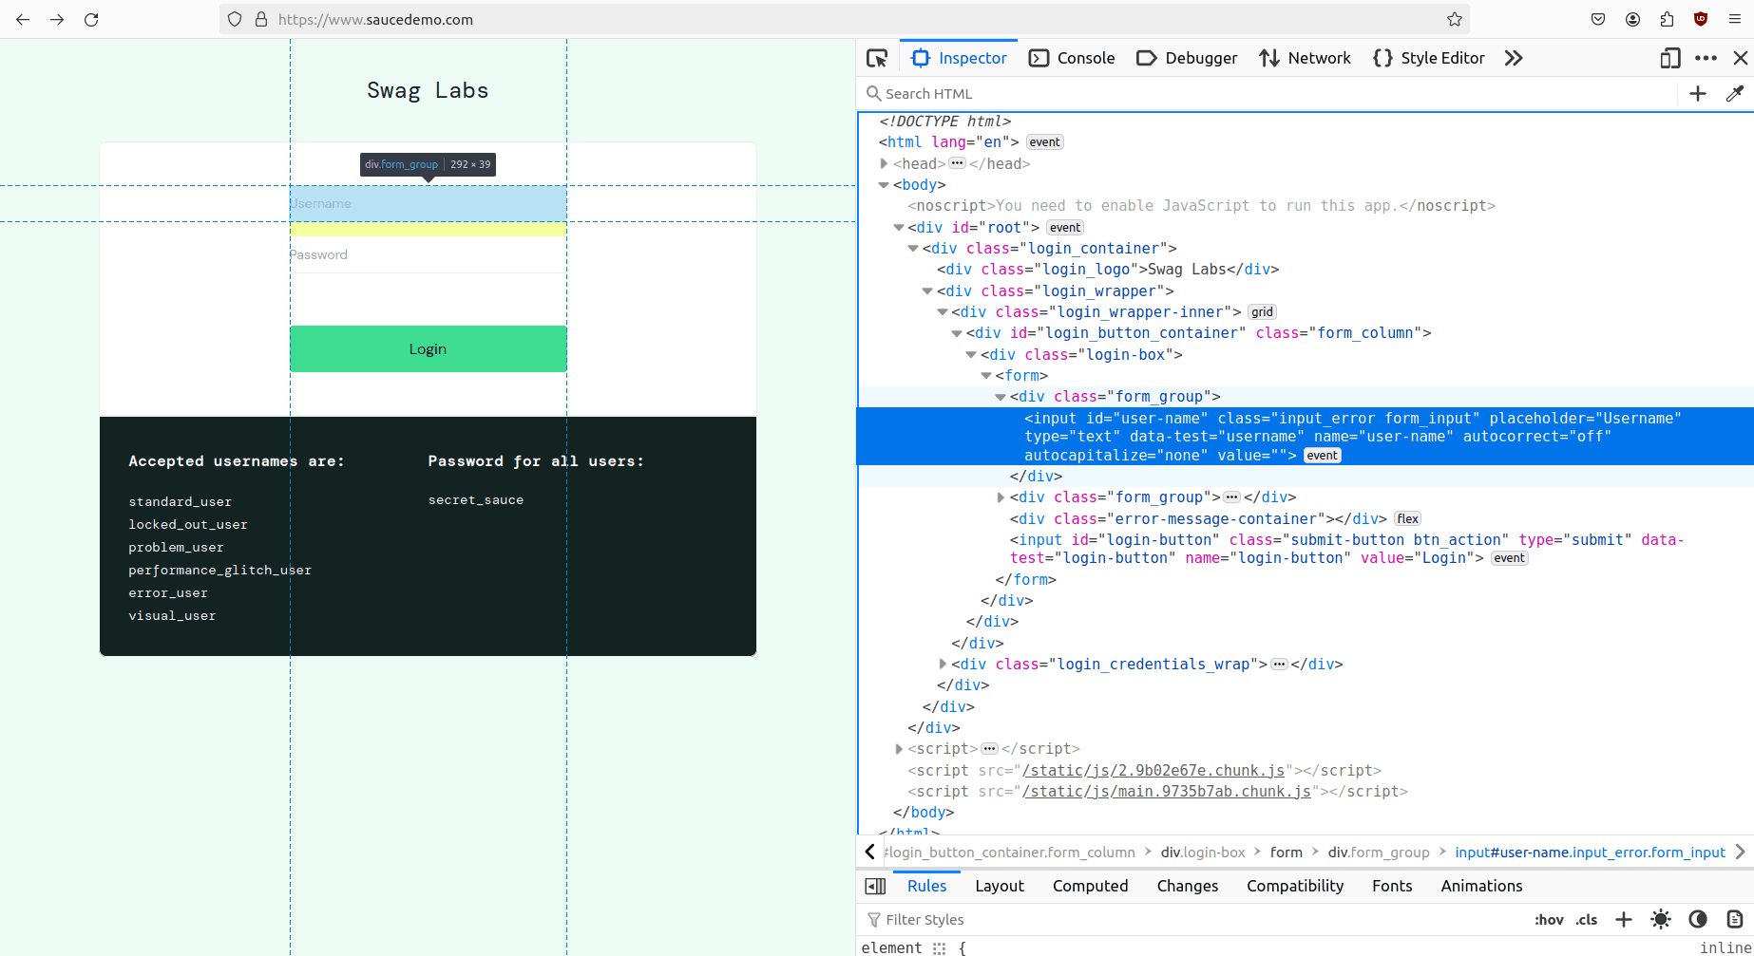Expand the inline script element
This screenshot has height=956, width=1754.
point(899,749)
